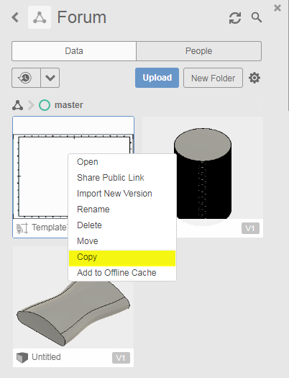Choose Add to Offline Cache
Screen dimensions: 289x378
(x=122, y=273)
